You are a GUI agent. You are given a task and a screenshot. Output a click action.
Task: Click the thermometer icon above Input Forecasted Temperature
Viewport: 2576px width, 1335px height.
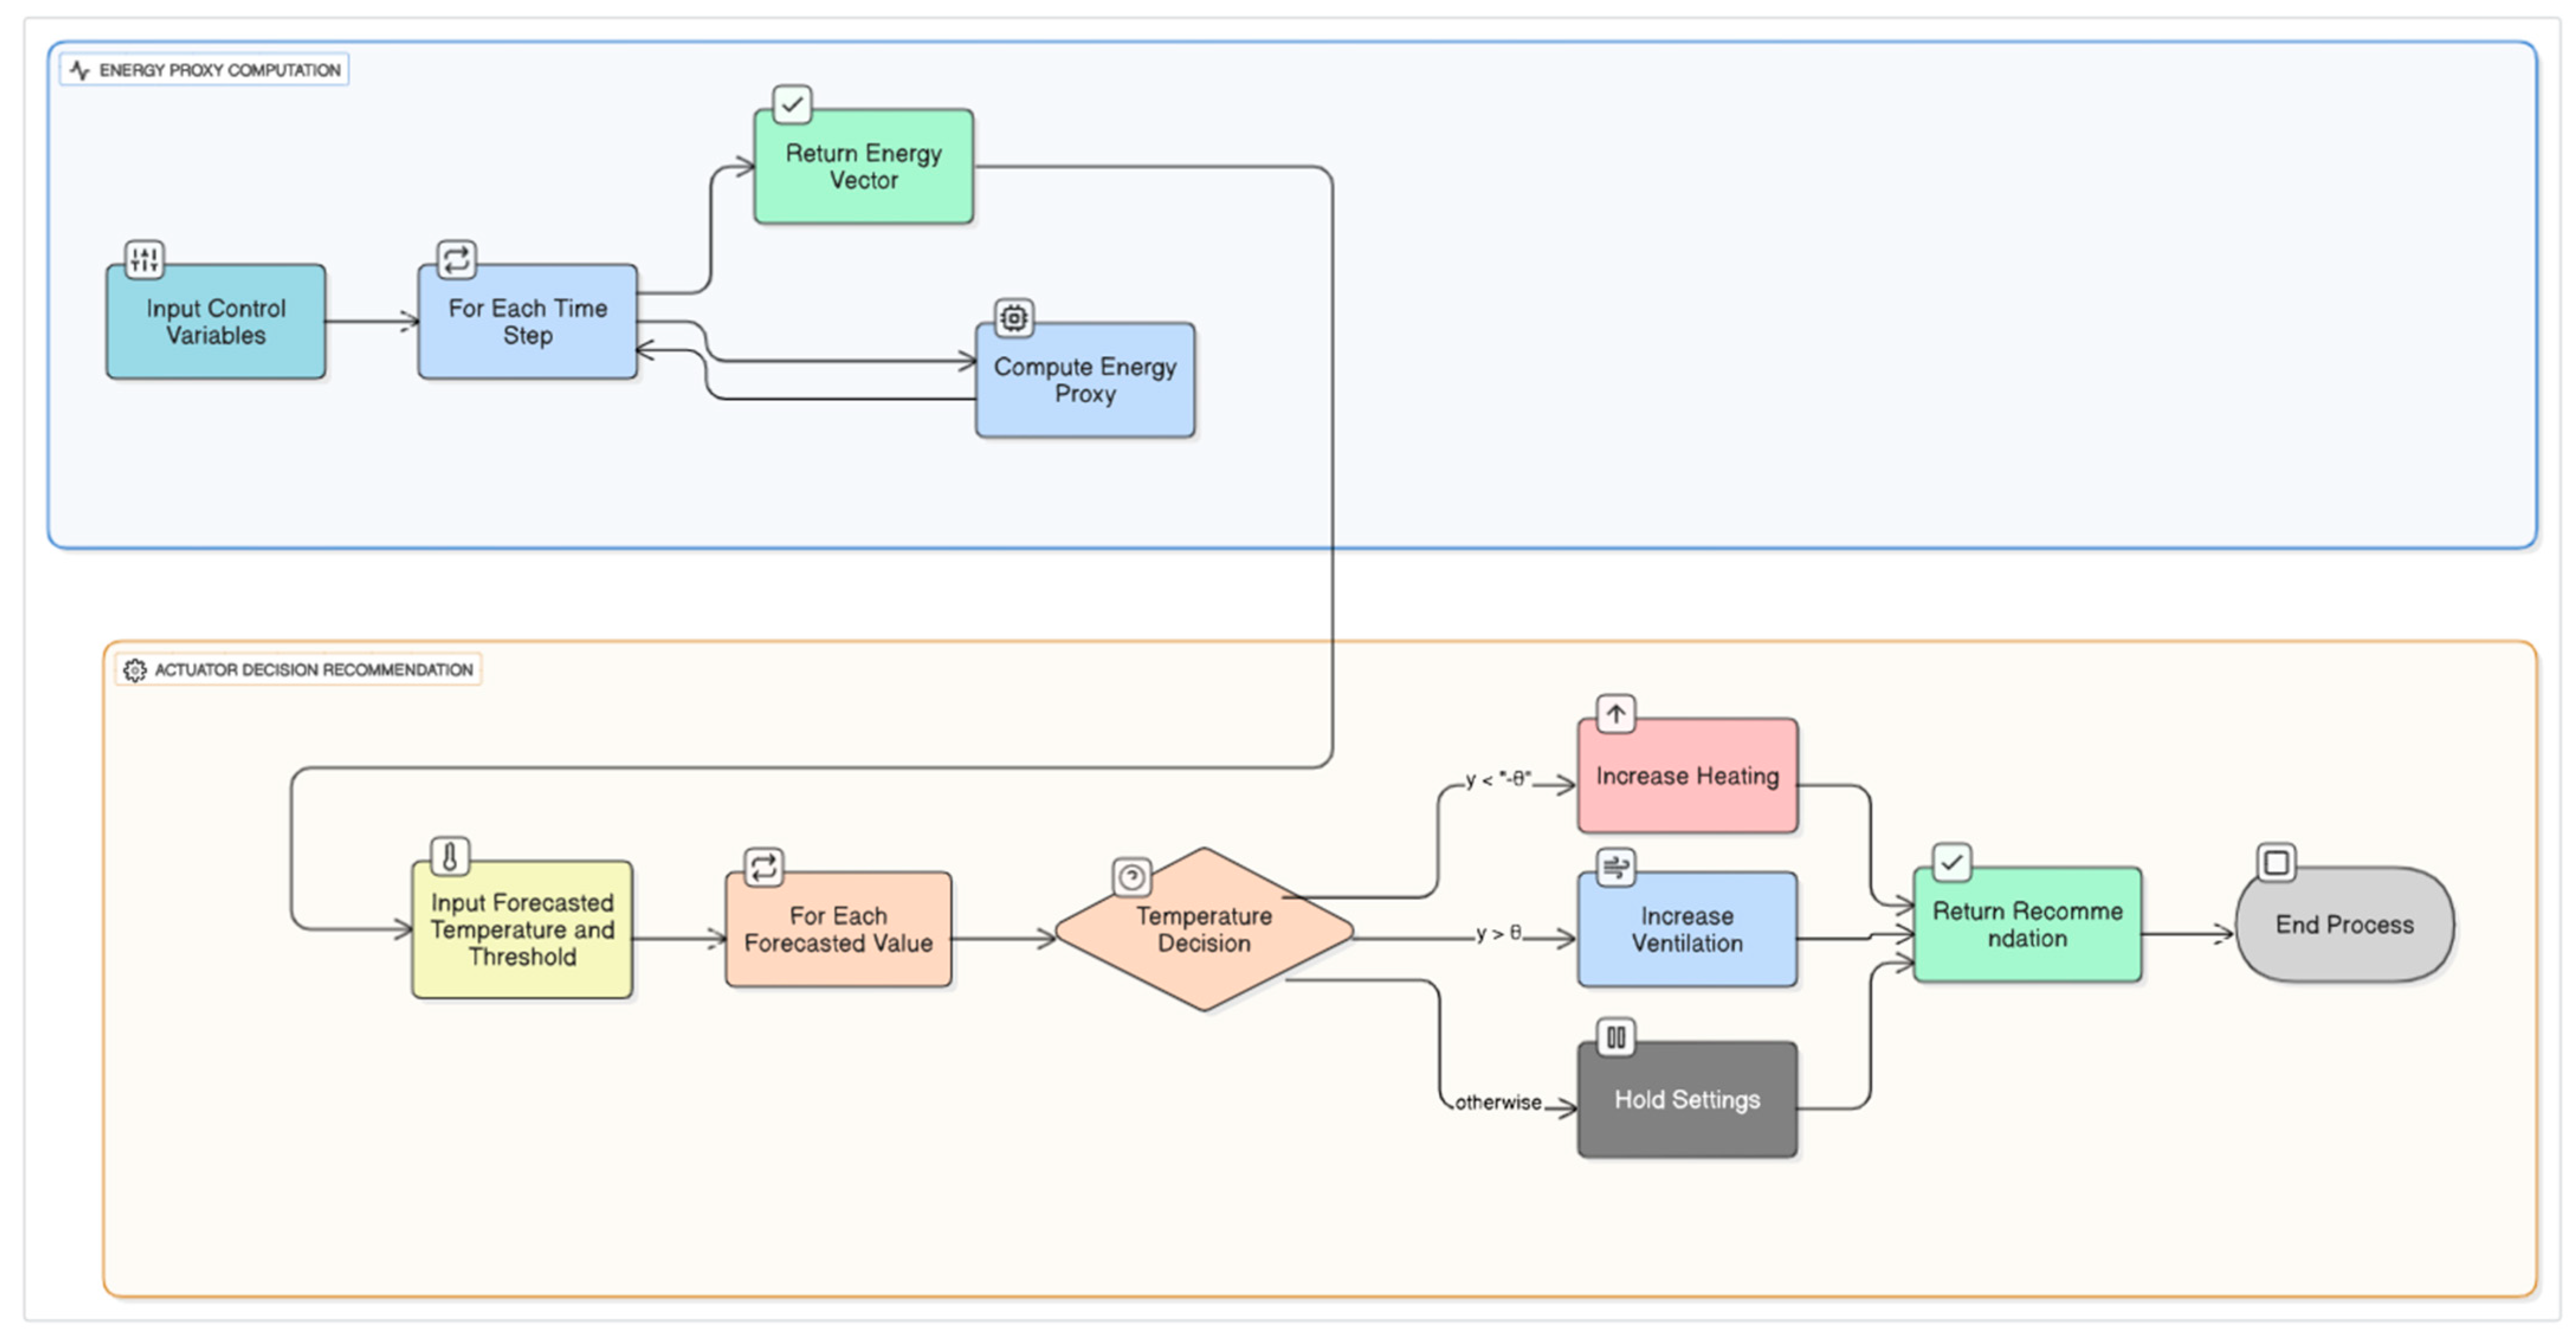point(450,857)
